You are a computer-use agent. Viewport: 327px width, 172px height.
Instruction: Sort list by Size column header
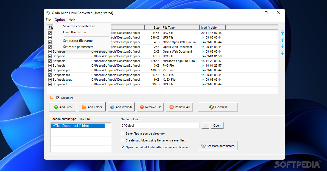[153, 27]
